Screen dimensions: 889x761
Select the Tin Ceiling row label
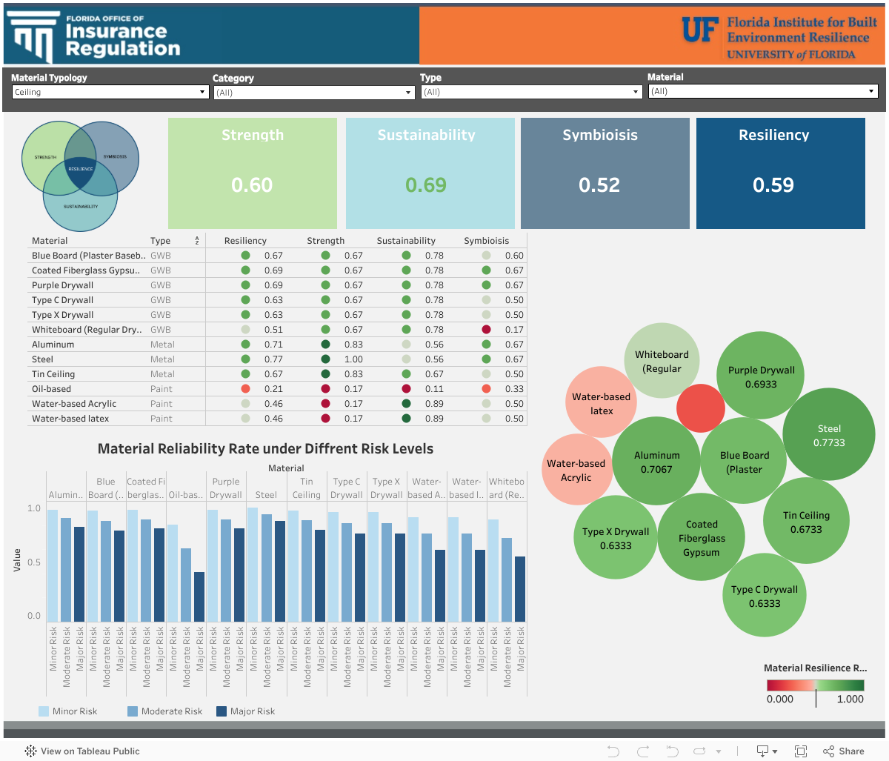[x=53, y=374]
